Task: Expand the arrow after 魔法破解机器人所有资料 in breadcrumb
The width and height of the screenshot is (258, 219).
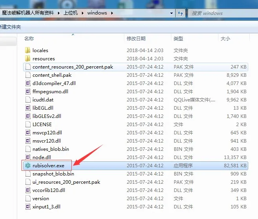Action: pos(59,13)
